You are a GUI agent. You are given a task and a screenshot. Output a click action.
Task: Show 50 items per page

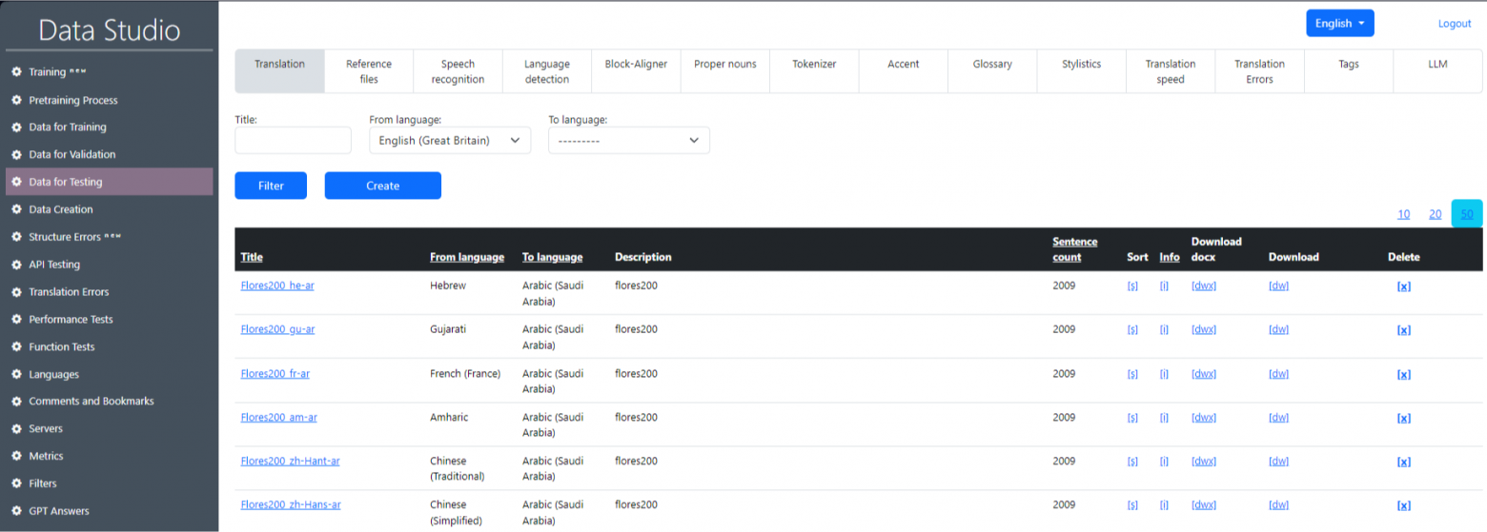point(1467,214)
